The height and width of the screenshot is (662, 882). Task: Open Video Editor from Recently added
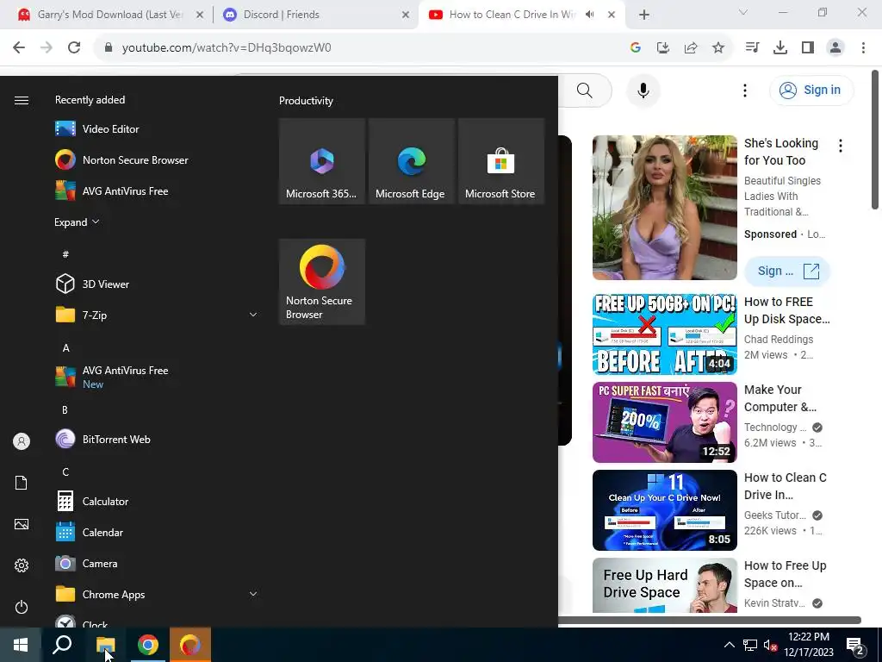click(157, 129)
